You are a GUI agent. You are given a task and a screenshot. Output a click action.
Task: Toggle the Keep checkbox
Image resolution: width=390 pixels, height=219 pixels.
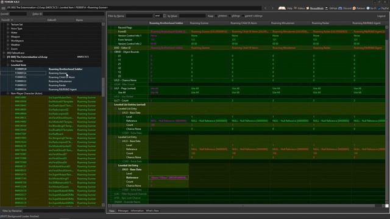216,16
